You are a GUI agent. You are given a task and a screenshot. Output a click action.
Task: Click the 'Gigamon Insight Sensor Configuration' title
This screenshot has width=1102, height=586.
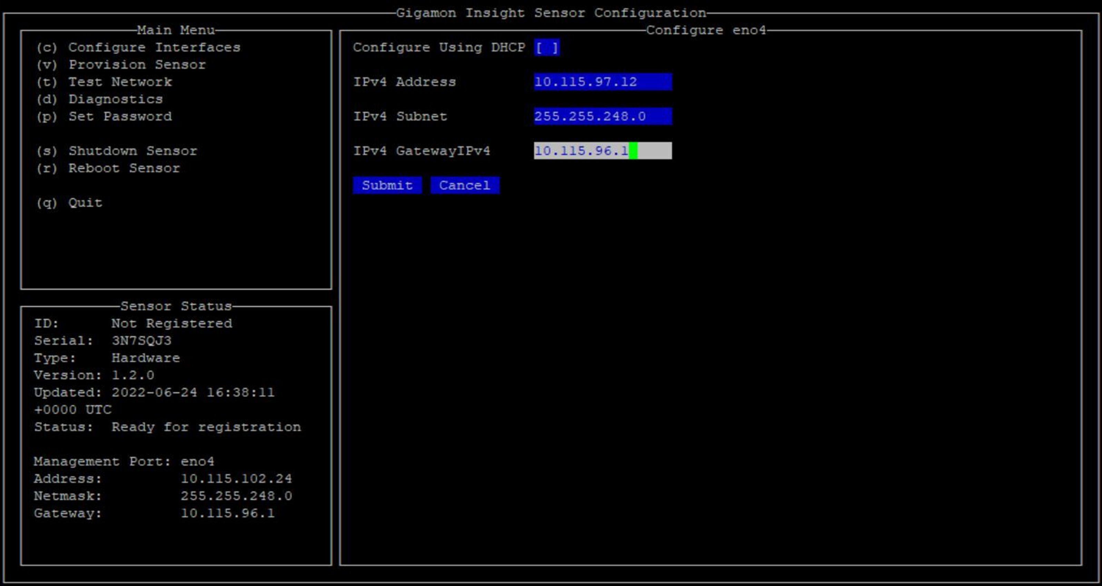tap(551, 13)
